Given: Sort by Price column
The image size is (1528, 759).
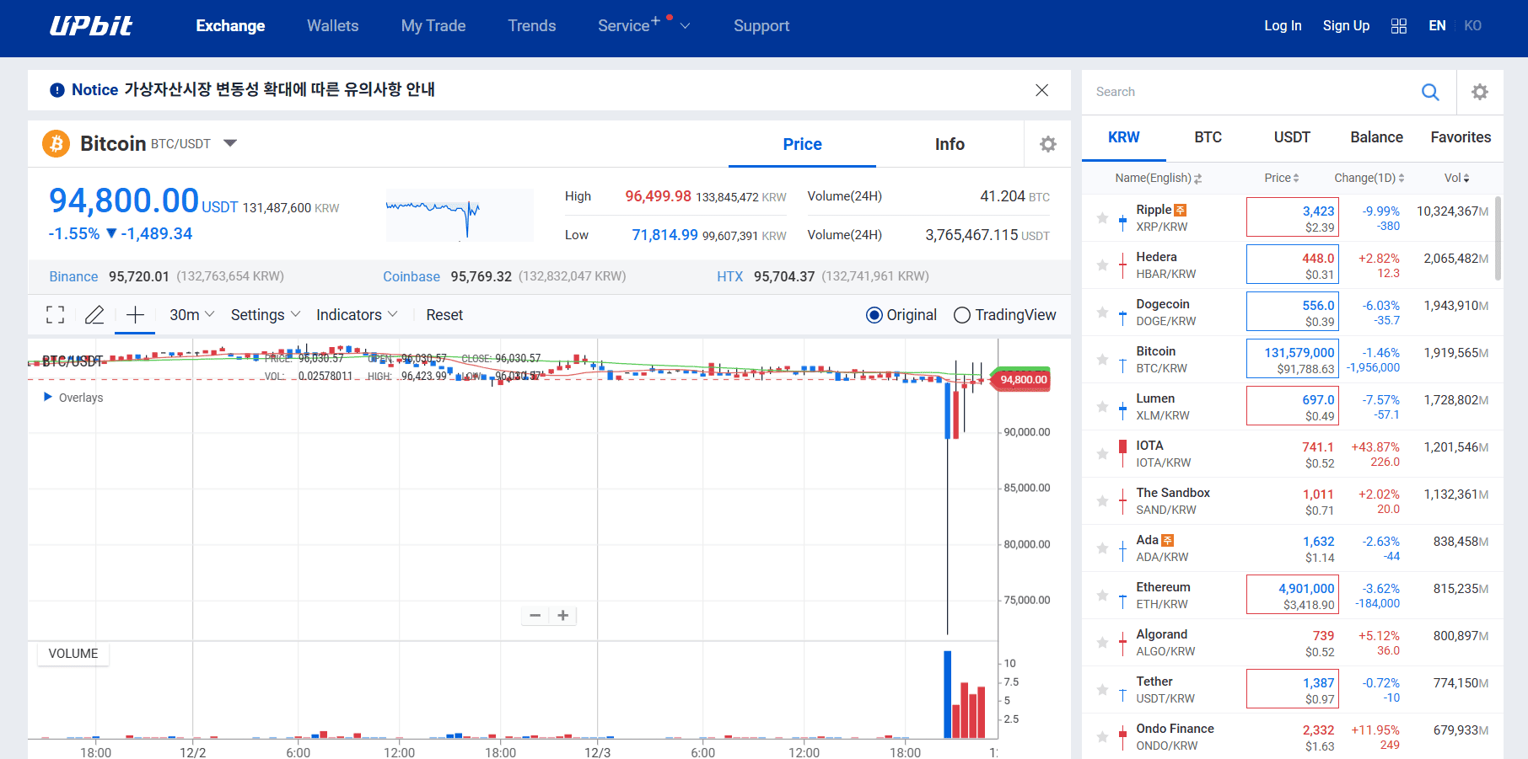Looking at the screenshot, I should [x=1282, y=178].
